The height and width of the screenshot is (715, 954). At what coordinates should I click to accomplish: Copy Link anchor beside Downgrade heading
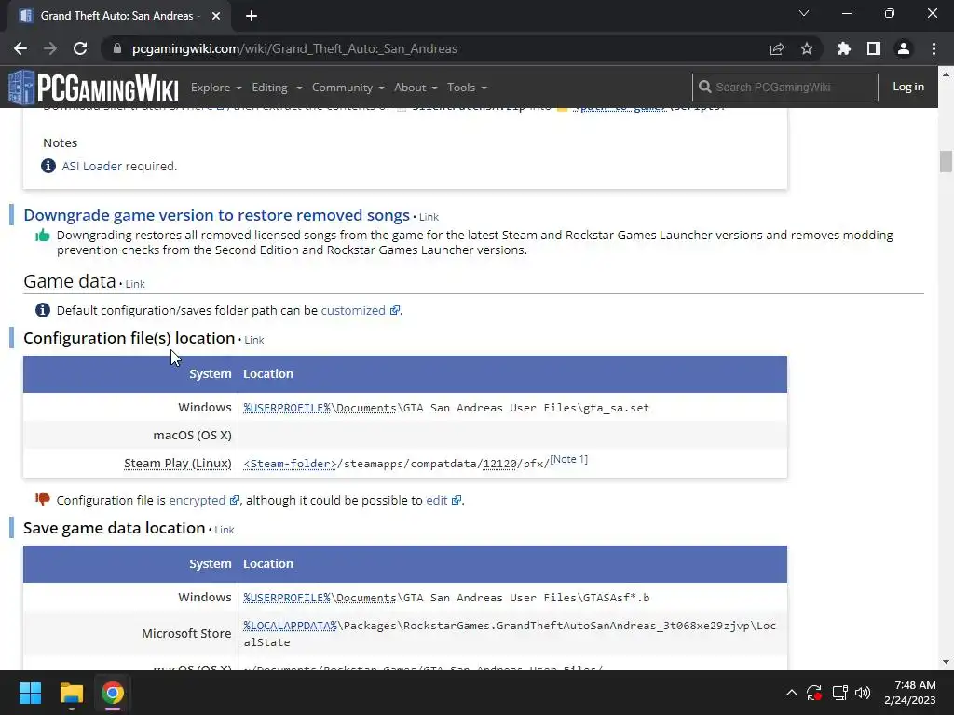pyautogui.click(x=429, y=217)
